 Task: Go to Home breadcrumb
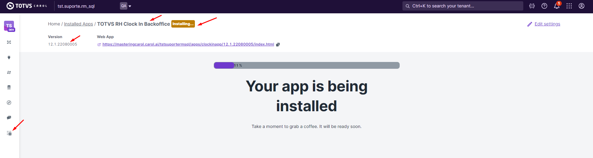[54, 24]
